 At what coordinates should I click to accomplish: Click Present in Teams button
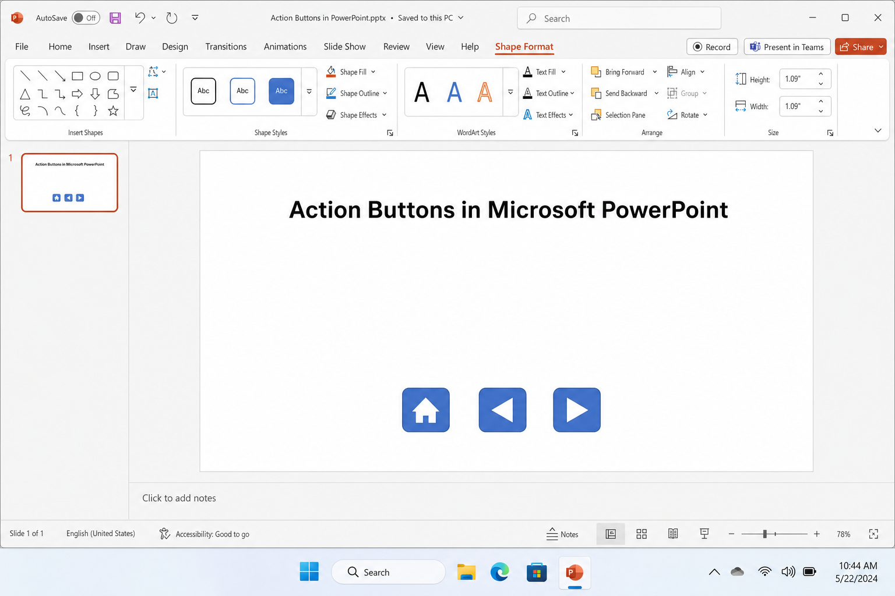pyautogui.click(x=787, y=47)
